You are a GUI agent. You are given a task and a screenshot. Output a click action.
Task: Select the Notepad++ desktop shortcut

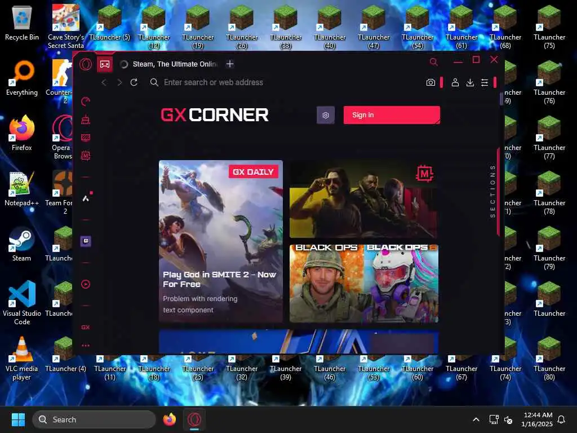[22, 189]
